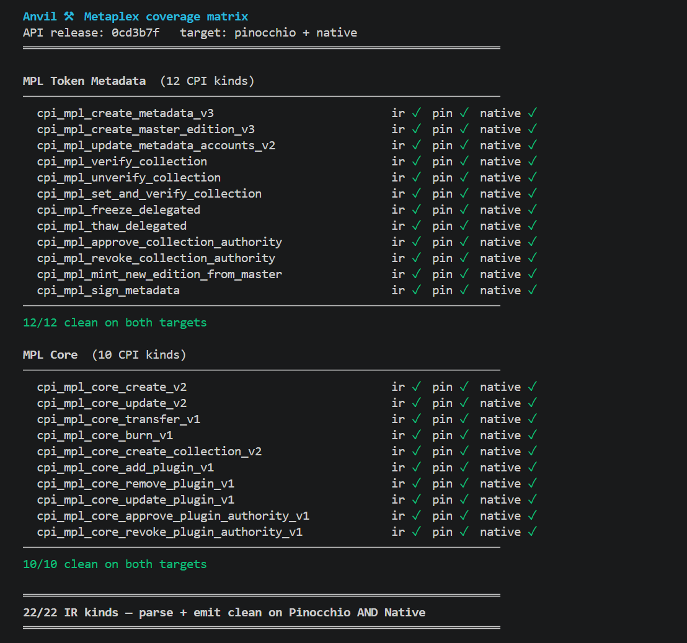Select row cpi_mpl_update_metadata_accounts_v2
The width and height of the screenshot is (687, 643).
pos(287,146)
